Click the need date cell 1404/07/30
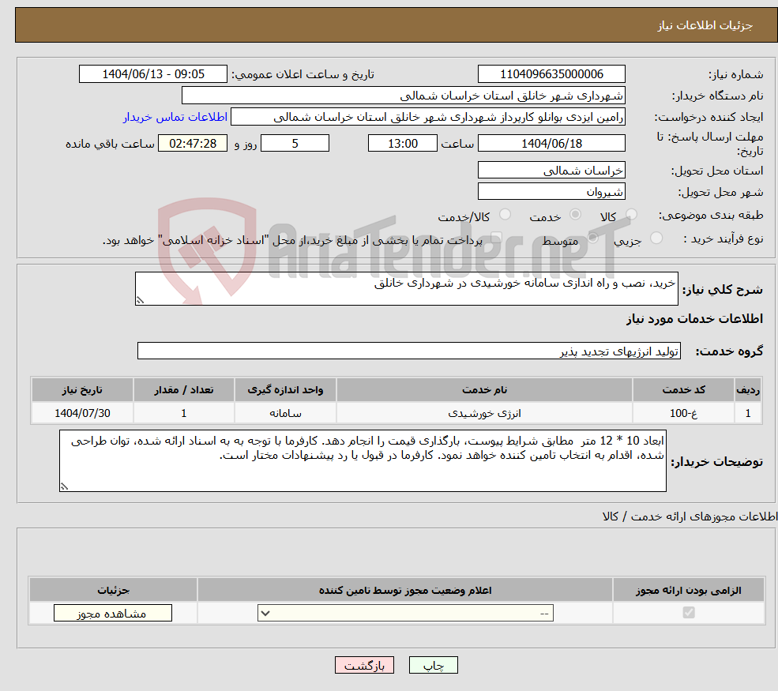This screenshot has width=778, height=691. point(82,413)
